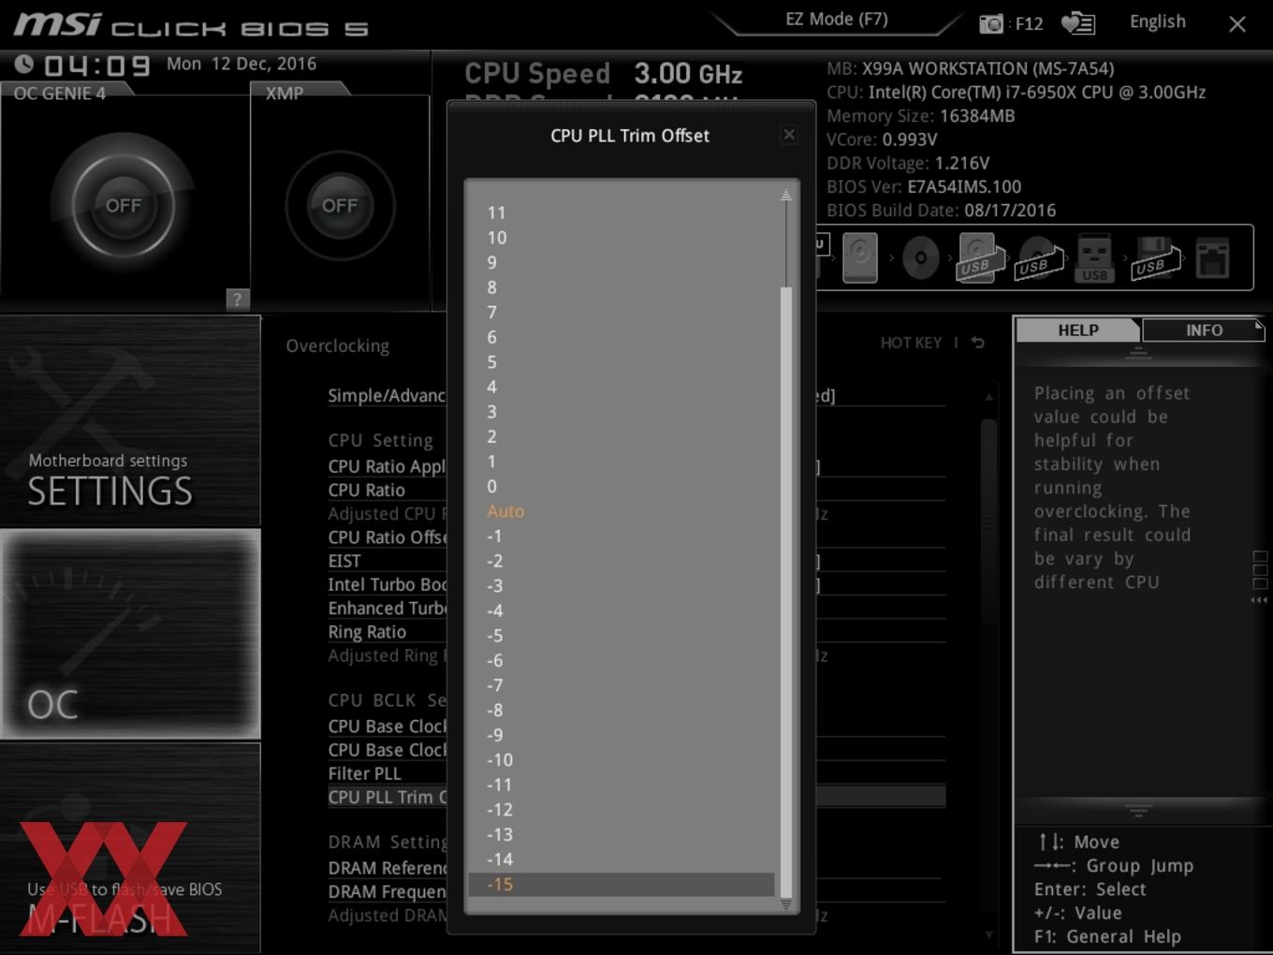Click the popup list scroll-up arrow

click(x=786, y=195)
